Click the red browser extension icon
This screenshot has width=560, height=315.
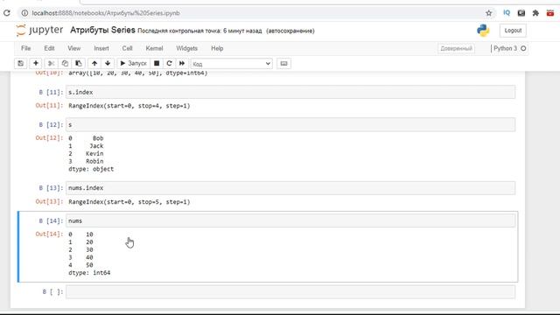[x=550, y=13]
